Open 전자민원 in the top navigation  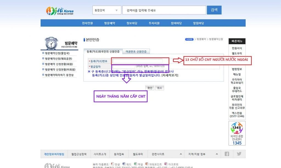tap(87, 23)
